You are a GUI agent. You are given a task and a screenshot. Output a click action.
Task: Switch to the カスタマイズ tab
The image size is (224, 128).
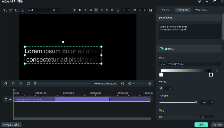click(183, 10)
